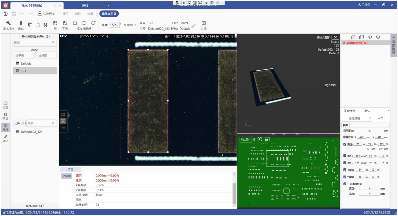Click the pencil edit icon near 群组
Viewport: 398px width, 216px height.
[x=193, y=26]
